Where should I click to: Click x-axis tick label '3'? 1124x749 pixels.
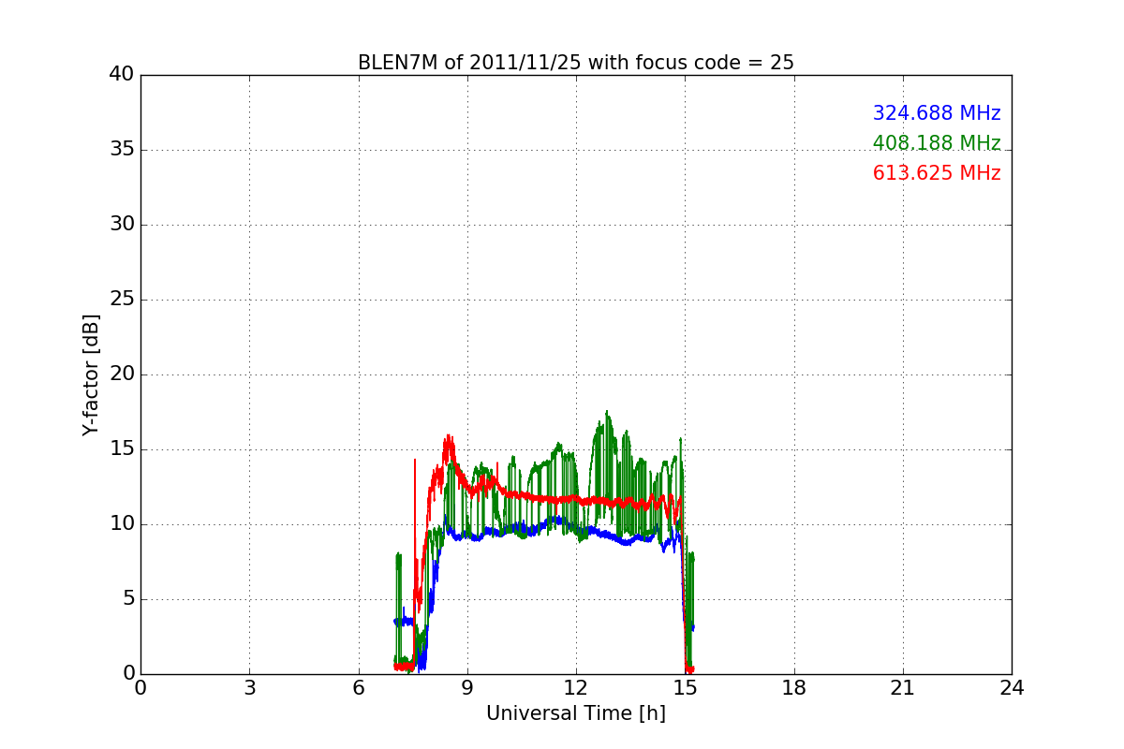(x=249, y=688)
